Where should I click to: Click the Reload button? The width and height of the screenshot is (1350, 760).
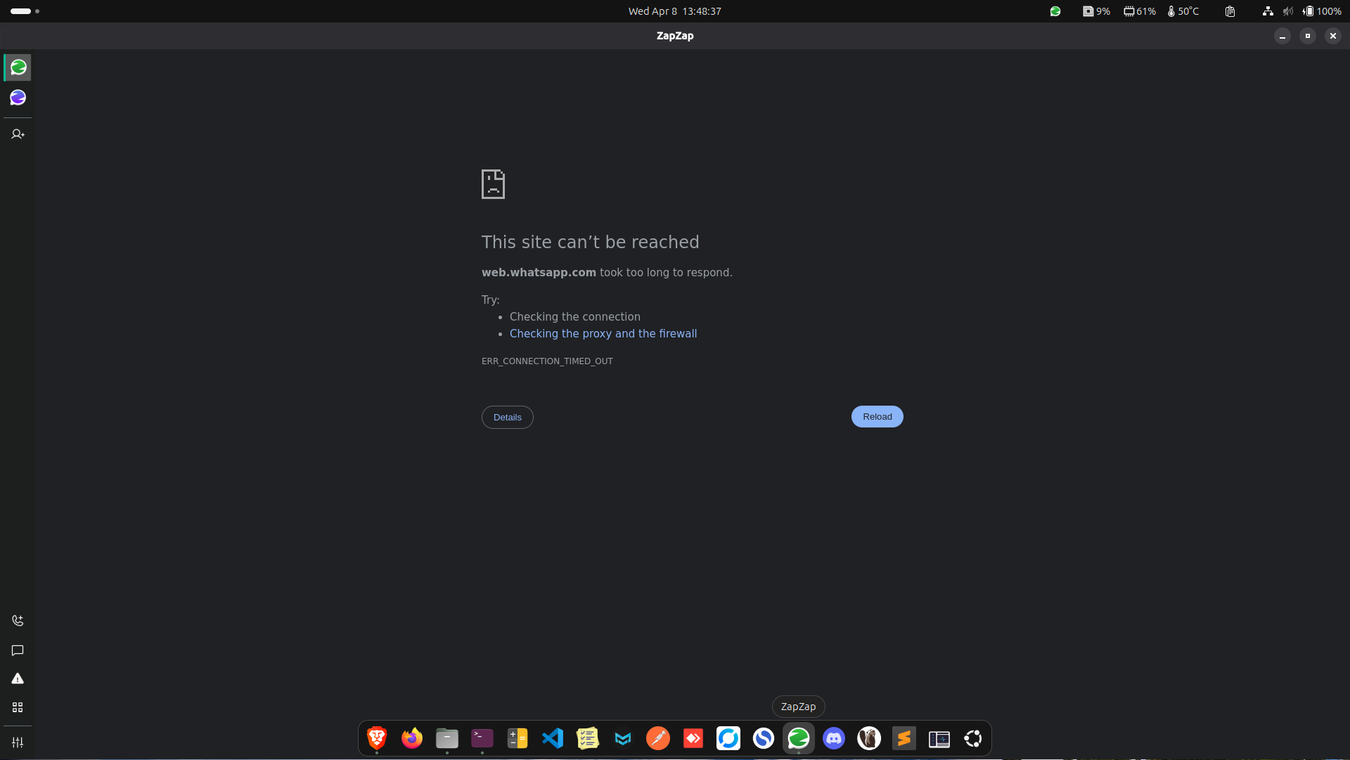[877, 417]
